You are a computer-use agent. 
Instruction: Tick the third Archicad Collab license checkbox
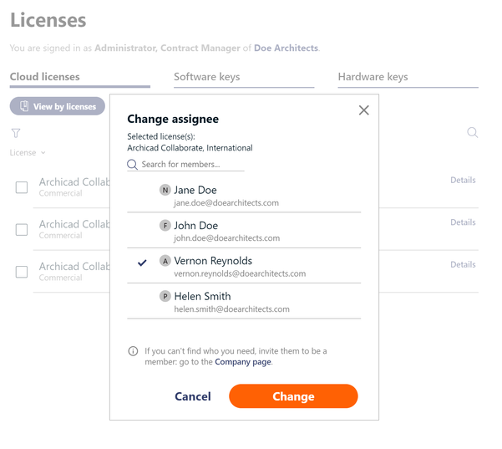click(22, 272)
